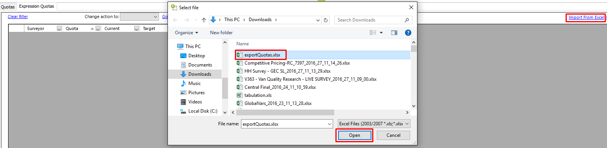607x148 pixels.
Task: Select V363 - Van Quality Research xlsx file
Action: 310,79
